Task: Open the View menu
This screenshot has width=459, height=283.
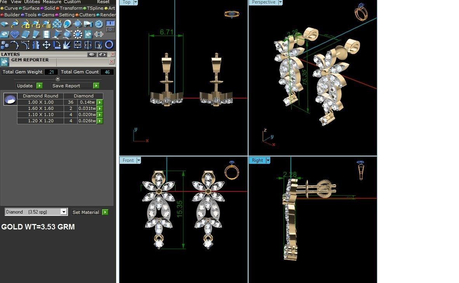Action: click(x=16, y=2)
